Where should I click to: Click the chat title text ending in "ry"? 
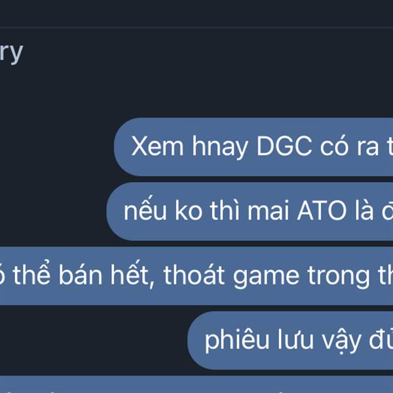click(11, 53)
